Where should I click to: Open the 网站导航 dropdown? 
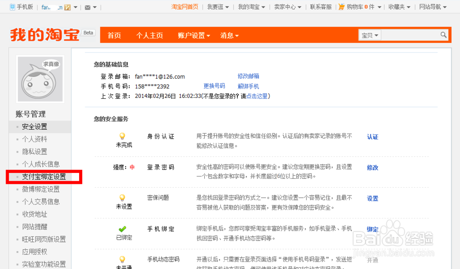click(433, 7)
